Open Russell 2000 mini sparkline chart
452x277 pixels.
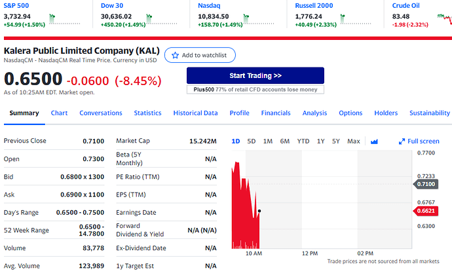[356, 19]
